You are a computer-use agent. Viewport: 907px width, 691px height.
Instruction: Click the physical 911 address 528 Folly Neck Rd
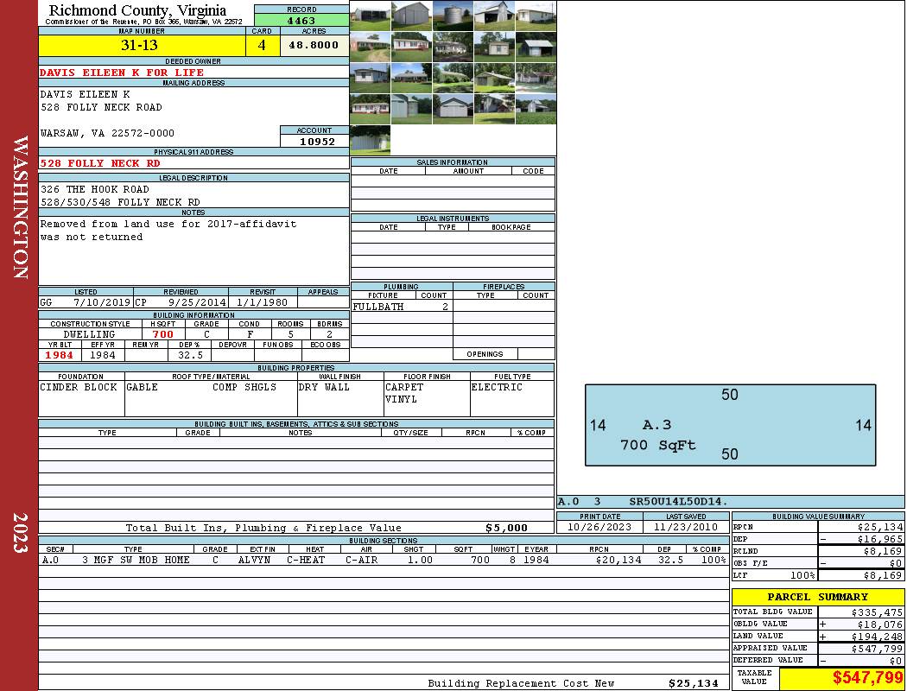click(100, 162)
